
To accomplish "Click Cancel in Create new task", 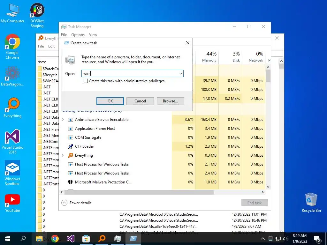I will [x=140, y=101].
